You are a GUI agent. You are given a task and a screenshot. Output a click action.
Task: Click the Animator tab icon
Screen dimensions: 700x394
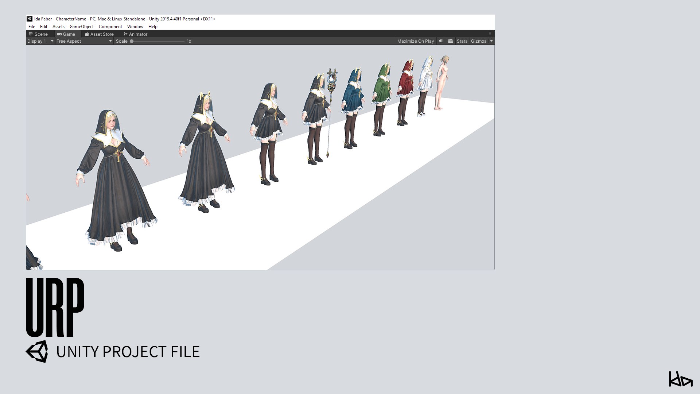click(x=125, y=34)
